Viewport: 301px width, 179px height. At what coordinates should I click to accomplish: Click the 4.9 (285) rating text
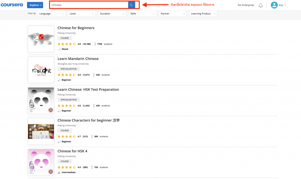[x=83, y=167]
